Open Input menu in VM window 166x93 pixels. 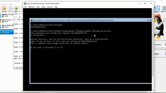tap(43, 7)
